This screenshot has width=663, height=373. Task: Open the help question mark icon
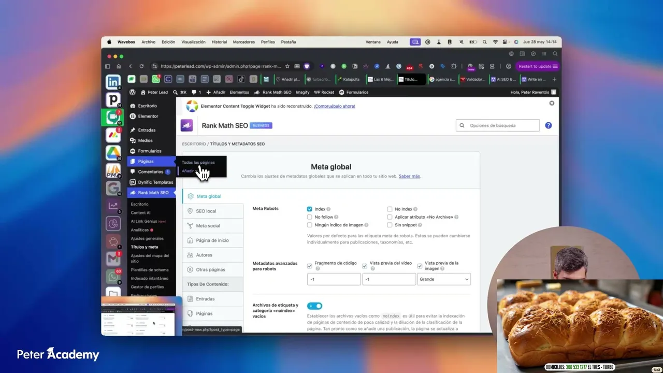[x=549, y=125]
